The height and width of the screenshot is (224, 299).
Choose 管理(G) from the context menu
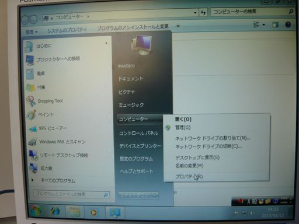point(183,128)
